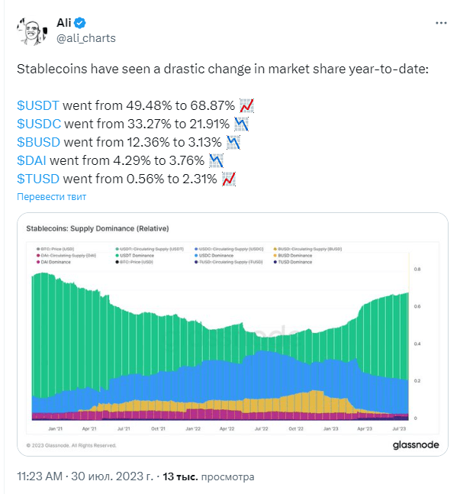Click the tweet timestamp 11:23 AM 30 июл. 2023
Image resolution: width=460 pixels, height=494 pixels.
point(85,476)
